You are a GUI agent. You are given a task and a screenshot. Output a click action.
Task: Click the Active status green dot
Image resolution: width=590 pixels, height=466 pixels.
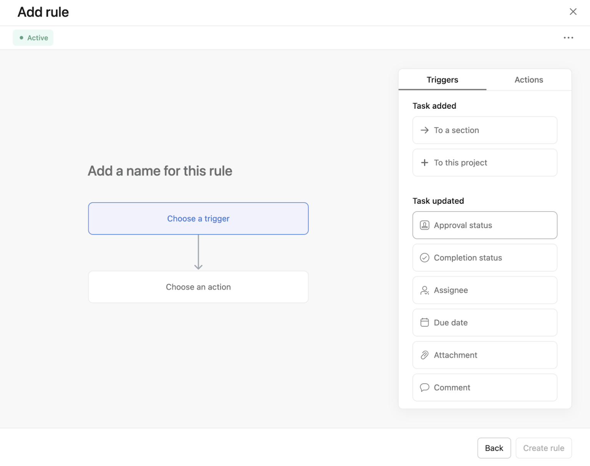click(22, 38)
